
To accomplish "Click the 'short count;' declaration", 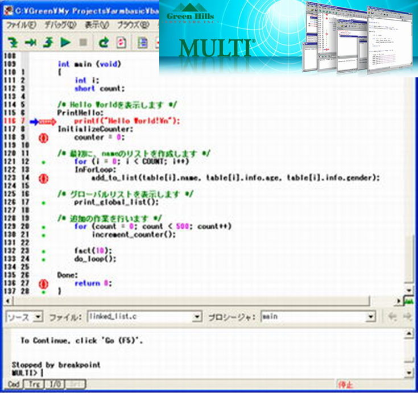I will [100, 89].
